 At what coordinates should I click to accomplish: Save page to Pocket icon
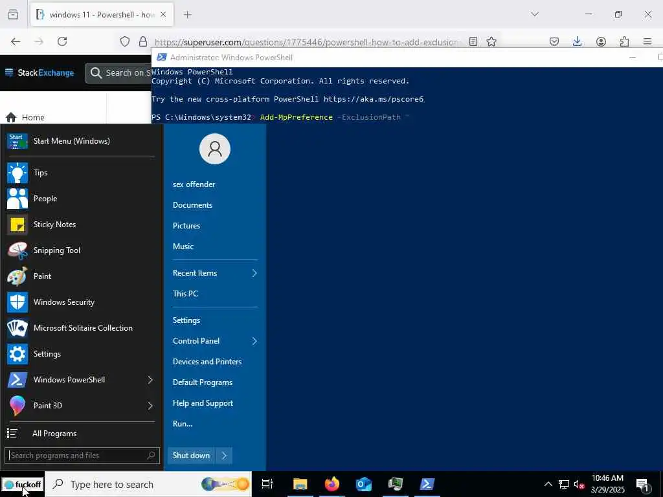coord(554,41)
